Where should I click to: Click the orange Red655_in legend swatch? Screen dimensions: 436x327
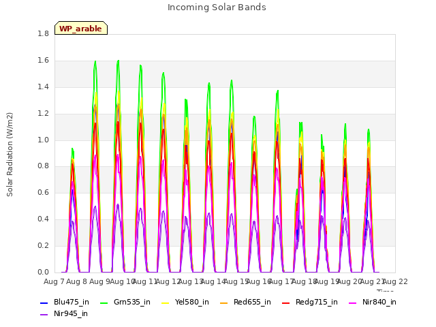coord(224,302)
